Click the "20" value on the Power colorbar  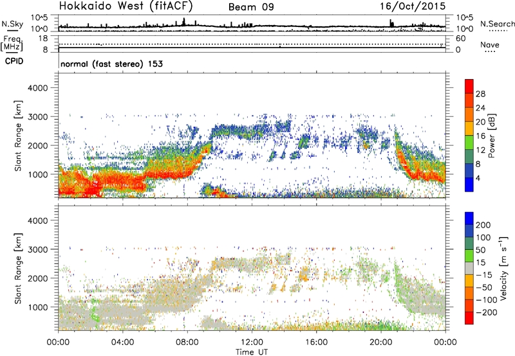point(480,122)
